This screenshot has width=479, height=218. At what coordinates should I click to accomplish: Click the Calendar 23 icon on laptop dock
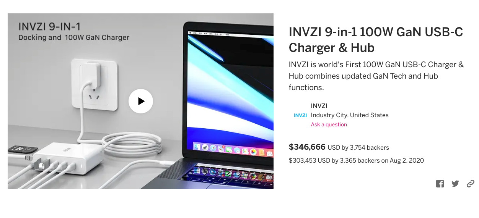click(270, 153)
